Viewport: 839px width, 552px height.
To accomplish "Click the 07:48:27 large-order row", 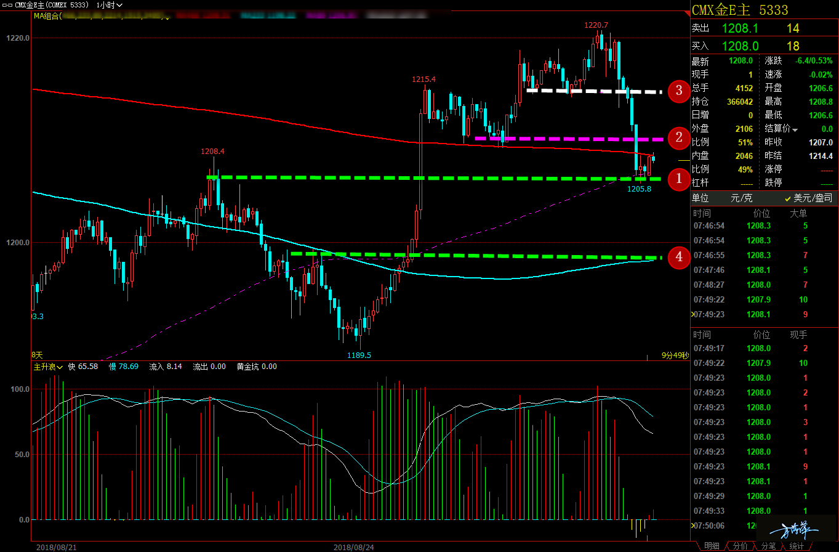I will [763, 285].
